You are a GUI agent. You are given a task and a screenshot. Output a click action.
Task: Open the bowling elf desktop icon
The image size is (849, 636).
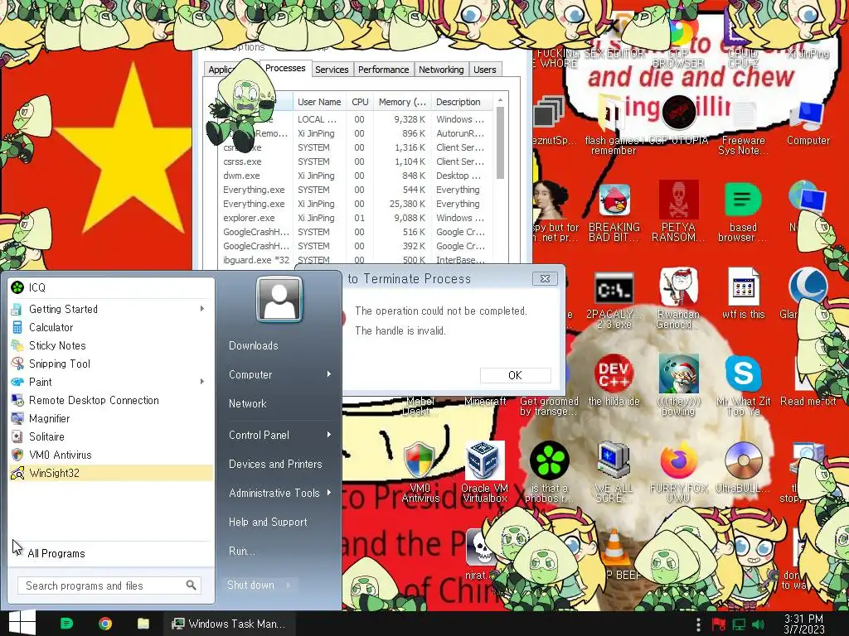tap(678, 385)
